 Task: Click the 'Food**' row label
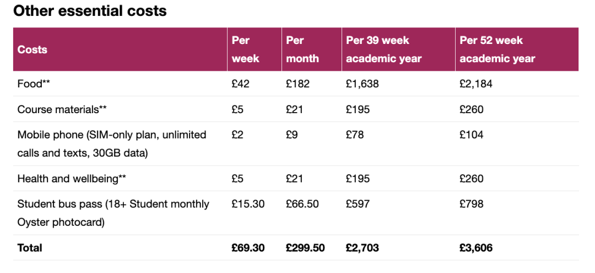(34, 83)
